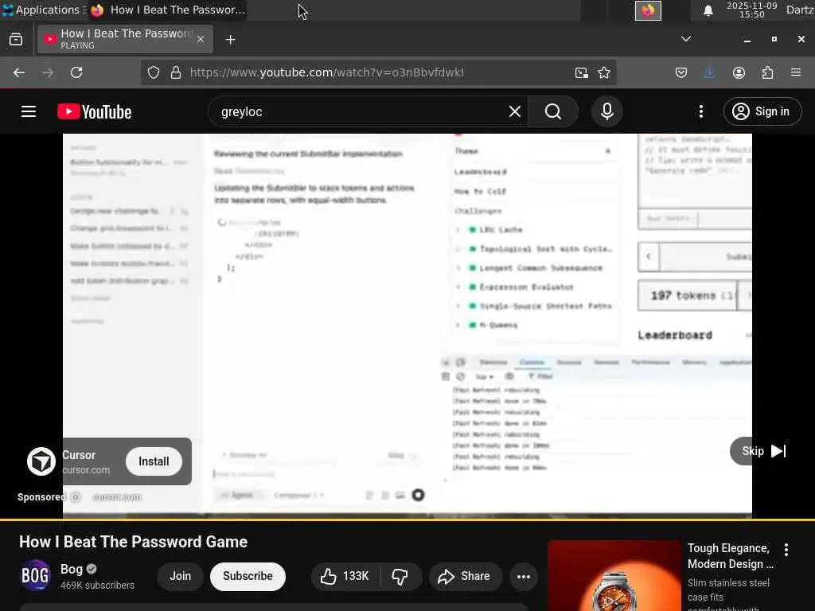Like the video 133K
815x611 pixels.
tap(345, 576)
